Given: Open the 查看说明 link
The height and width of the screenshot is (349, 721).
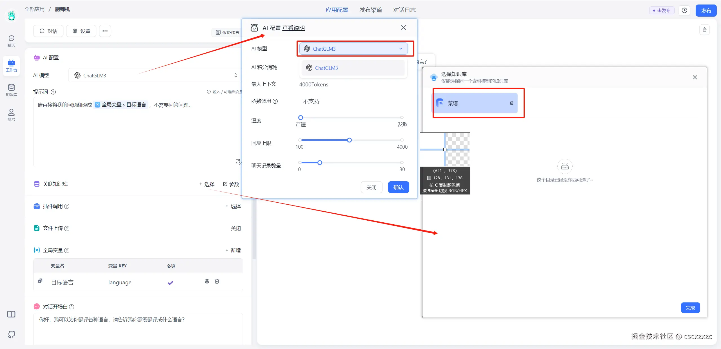Looking at the screenshot, I should click(x=293, y=28).
